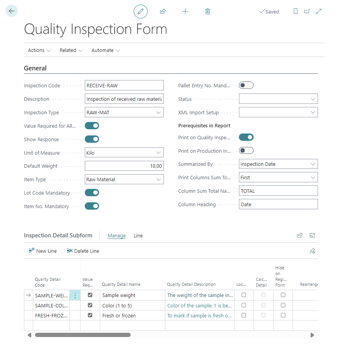Click the Delete Line button

[x=83, y=251]
